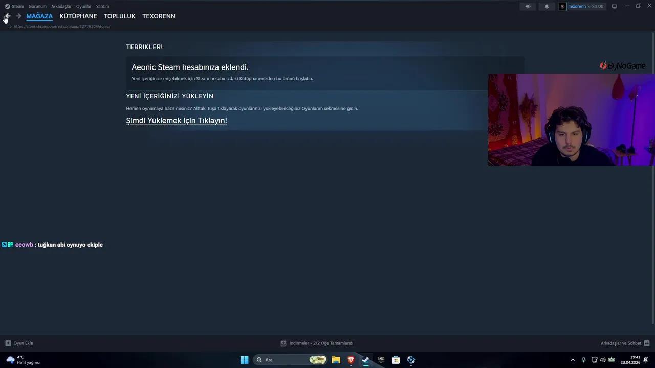Open Arkadaşlar ve Sohbet panel

tap(621, 343)
